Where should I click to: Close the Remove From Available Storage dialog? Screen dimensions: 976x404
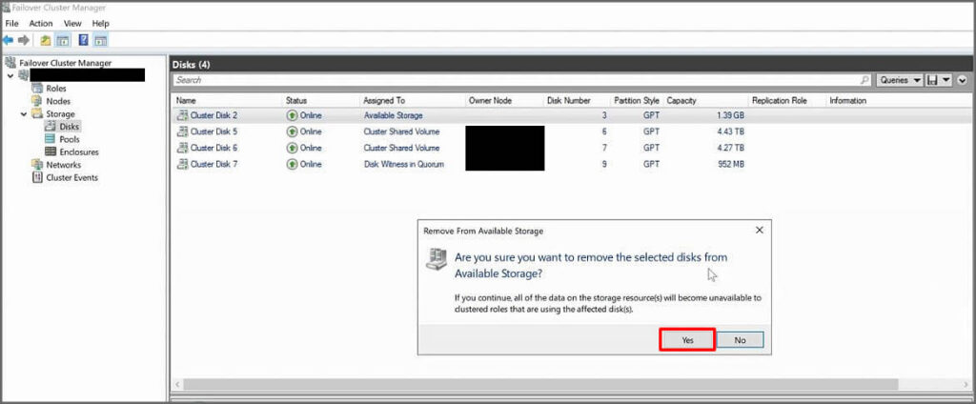pos(759,230)
